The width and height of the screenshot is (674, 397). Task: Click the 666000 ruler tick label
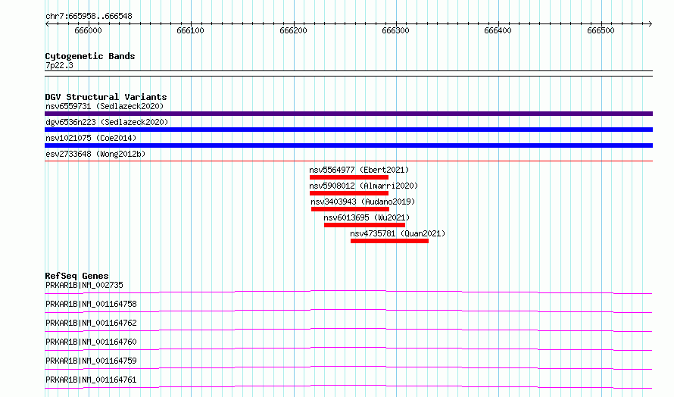(88, 30)
